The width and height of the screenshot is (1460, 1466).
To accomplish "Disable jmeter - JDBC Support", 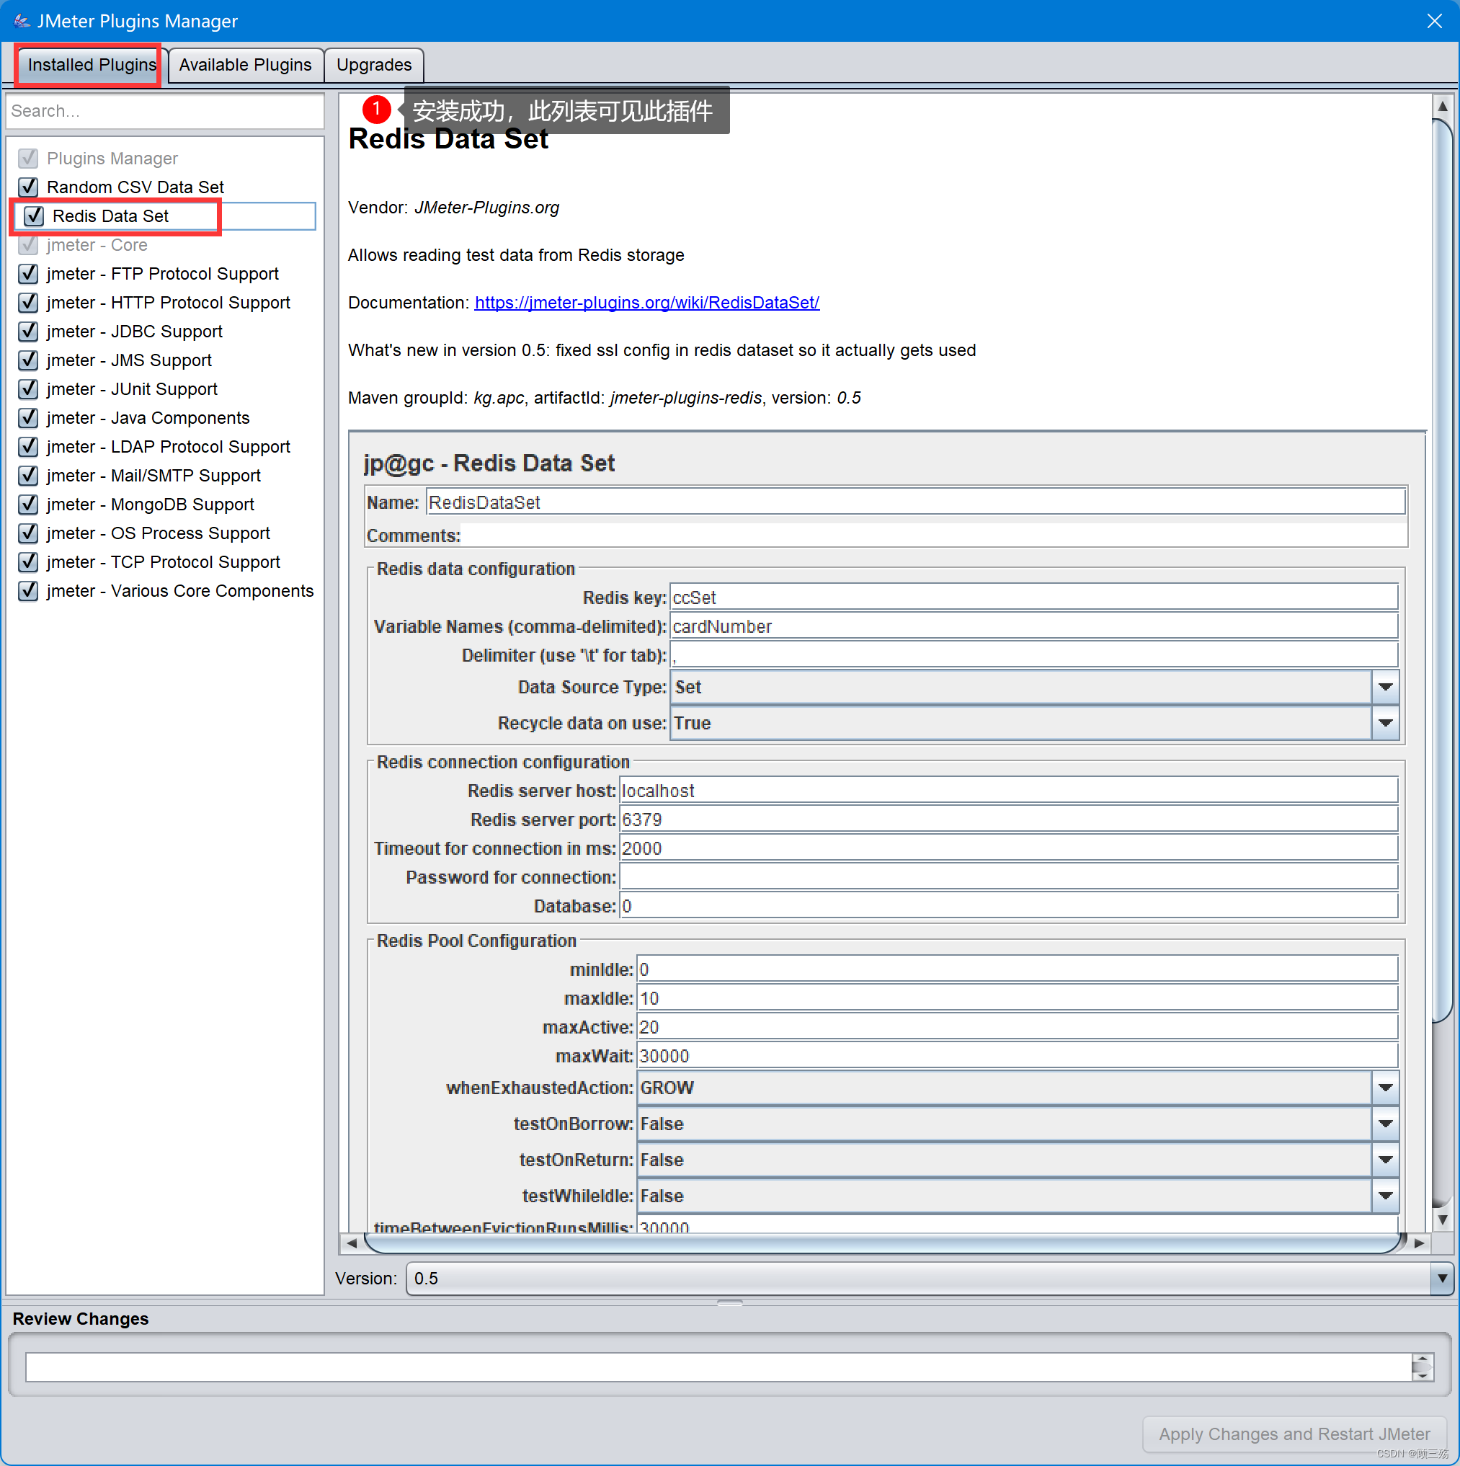I will click(28, 332).
